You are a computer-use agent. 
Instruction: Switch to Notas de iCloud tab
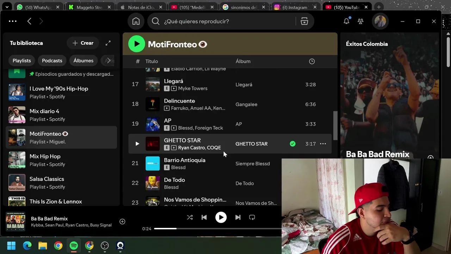[141, 7]
